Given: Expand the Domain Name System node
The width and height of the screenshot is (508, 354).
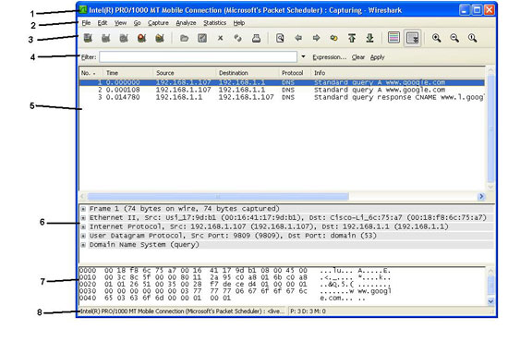Looking at the screenshot, I should [x=83, y=245].
